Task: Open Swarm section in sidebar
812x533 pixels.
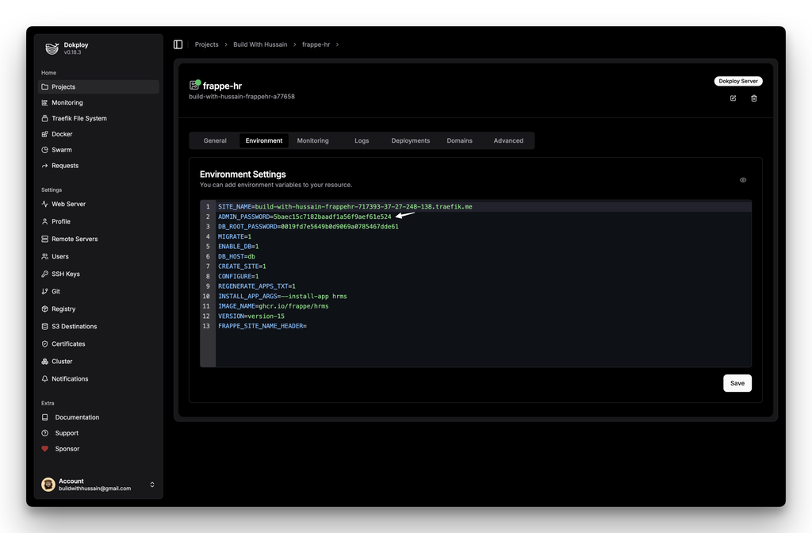Action: pyautogui.click(x=61, y=150)
